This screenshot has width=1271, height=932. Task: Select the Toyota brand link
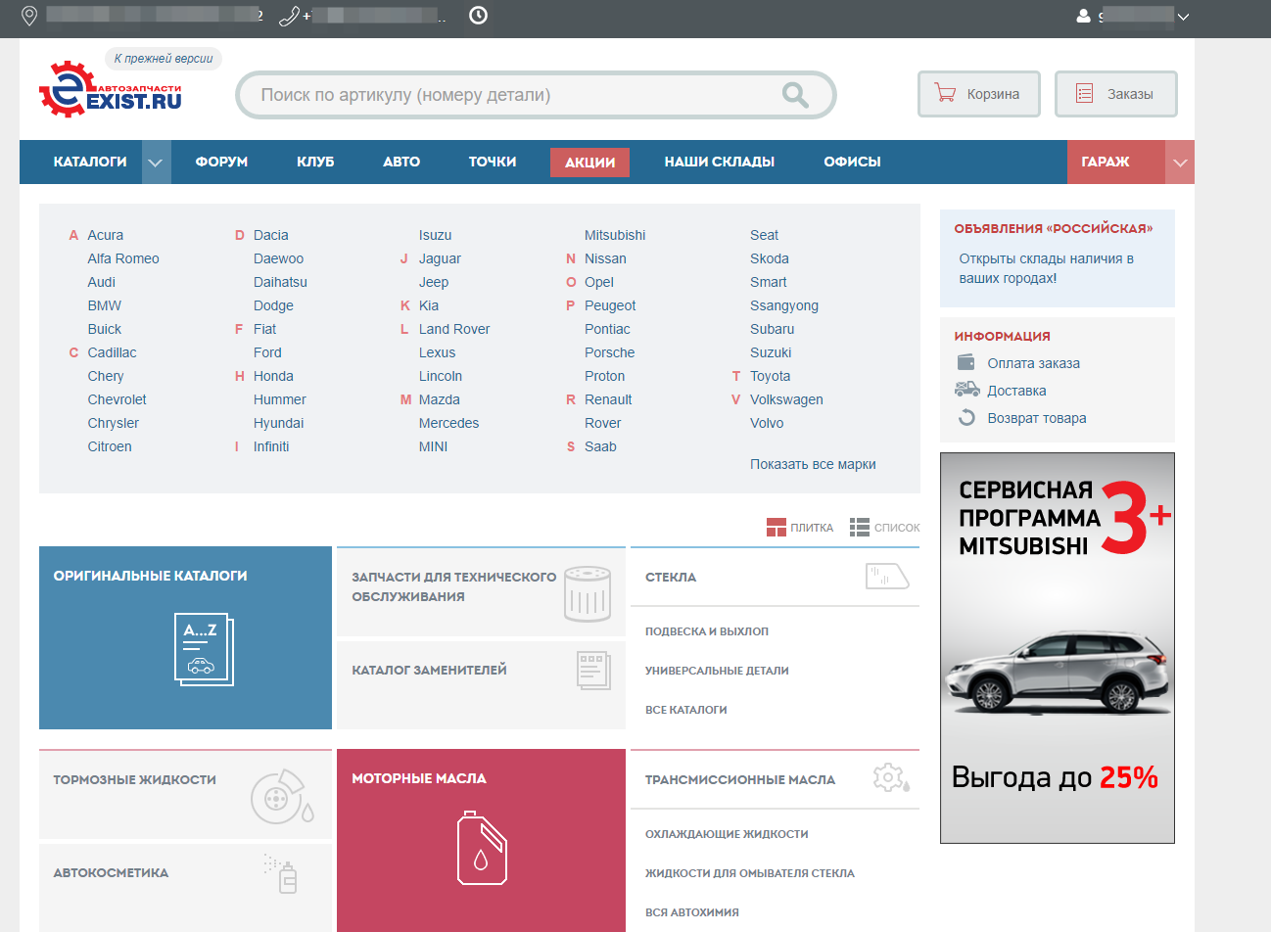770,376
